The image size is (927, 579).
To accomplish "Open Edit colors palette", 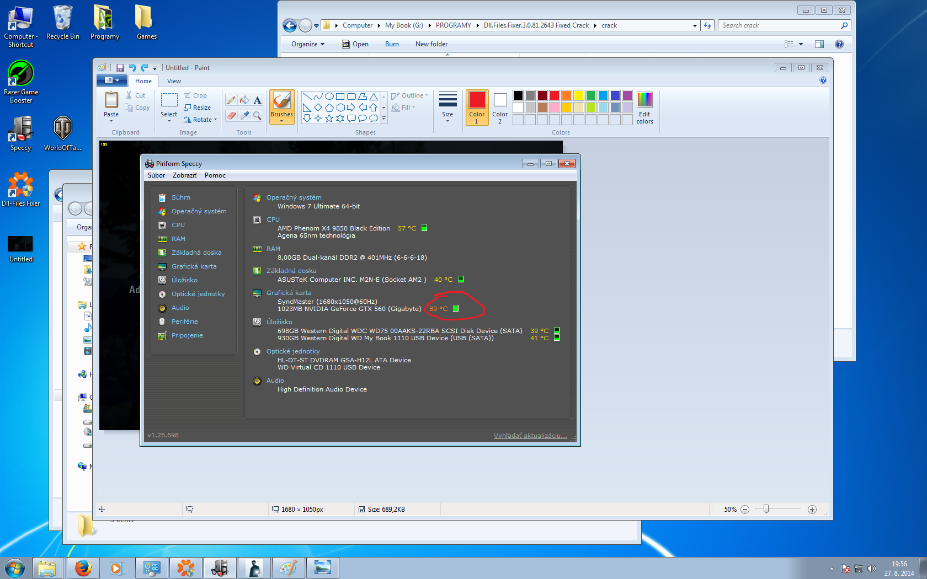I will [x=644, y=108].
